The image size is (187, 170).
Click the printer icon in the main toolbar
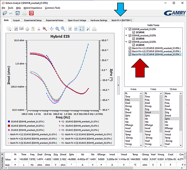(24, 13)
